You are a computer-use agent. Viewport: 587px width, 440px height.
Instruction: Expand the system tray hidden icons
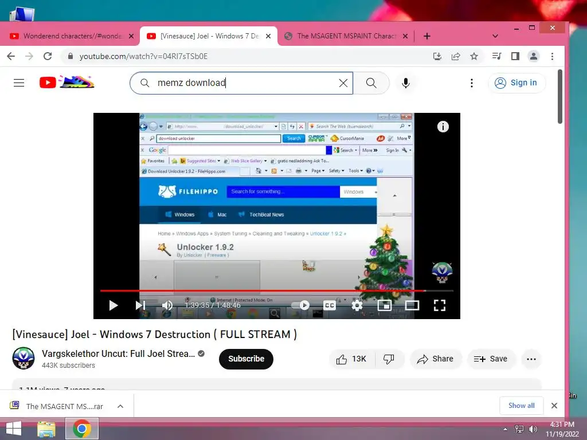point(505,429)
